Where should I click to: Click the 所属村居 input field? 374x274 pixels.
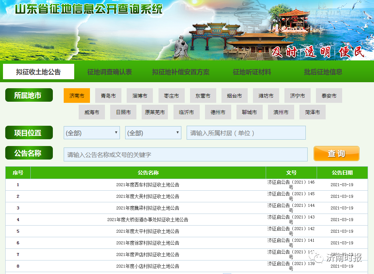click(x=246, y=133)
